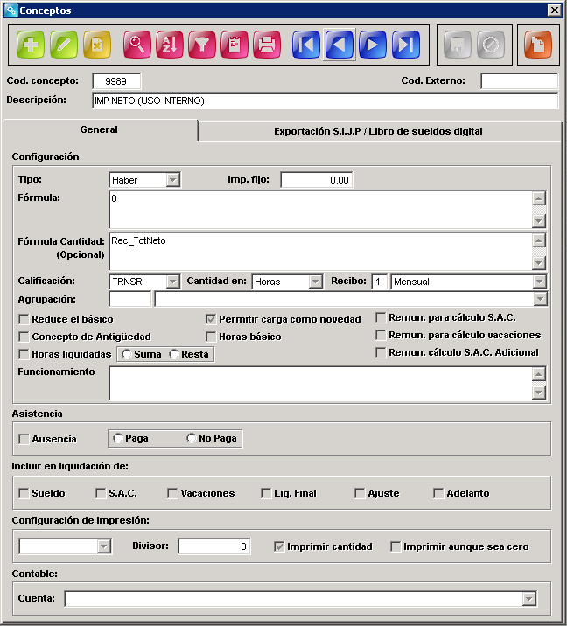Click the Cod. concepto field 9989
This screenshot has width=567, height=626.
click(x=116, y=81)
